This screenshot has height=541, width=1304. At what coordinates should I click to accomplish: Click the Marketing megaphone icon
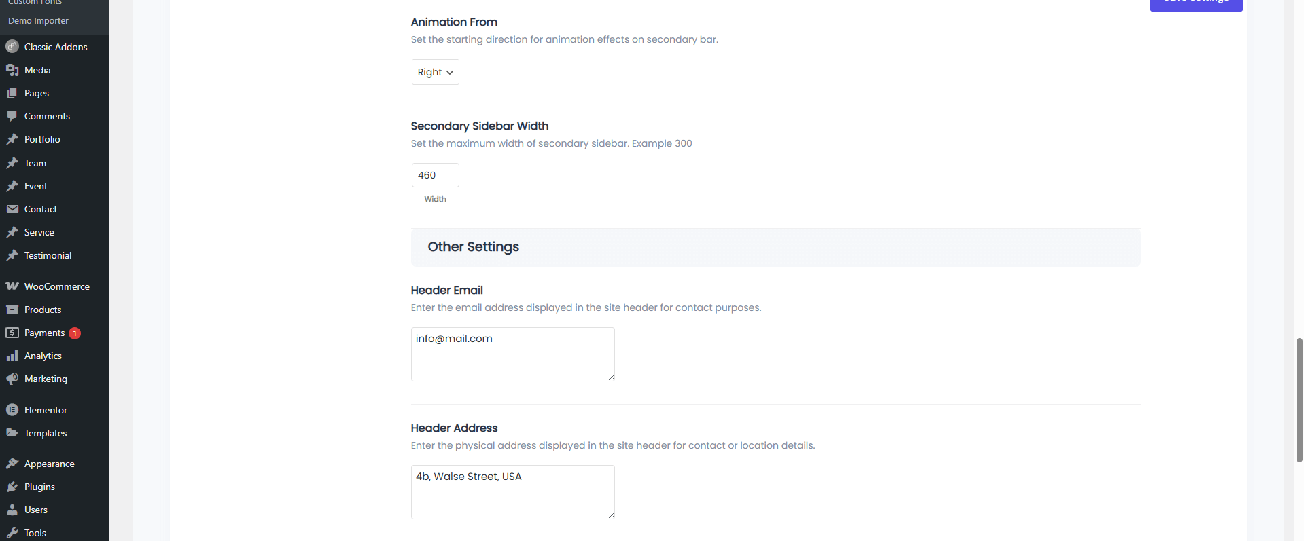tap(12, 379)
